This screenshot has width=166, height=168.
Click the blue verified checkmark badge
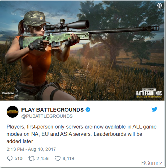(x=88, y=110)
